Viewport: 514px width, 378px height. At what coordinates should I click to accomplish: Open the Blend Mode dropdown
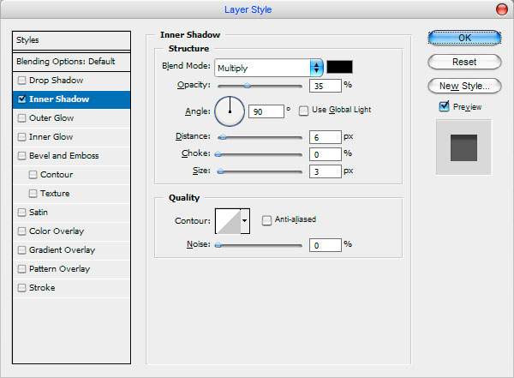pos(269,68)
